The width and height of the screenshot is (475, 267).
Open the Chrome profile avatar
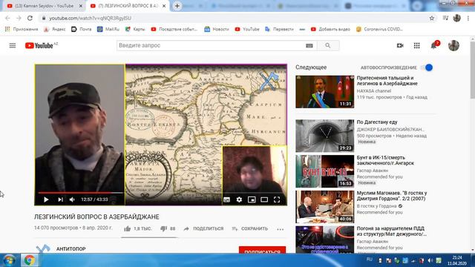click(x=457, y=18)
